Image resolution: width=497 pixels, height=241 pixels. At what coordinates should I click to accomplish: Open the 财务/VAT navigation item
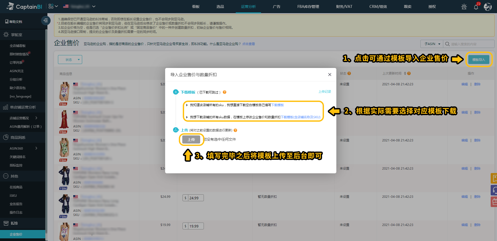[344, 7]
